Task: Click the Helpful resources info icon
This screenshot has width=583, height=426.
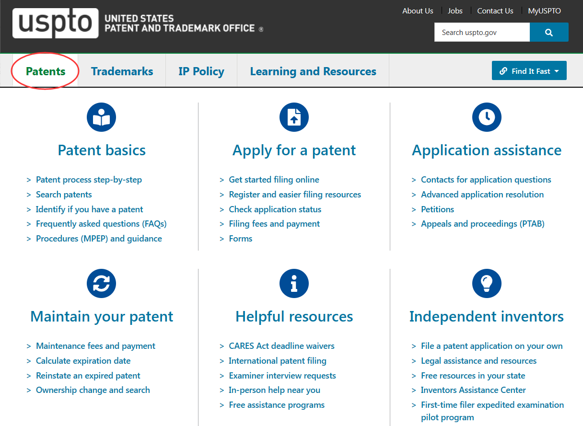Action: point(294,284)
